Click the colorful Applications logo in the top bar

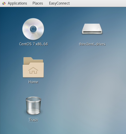(4, 4)
